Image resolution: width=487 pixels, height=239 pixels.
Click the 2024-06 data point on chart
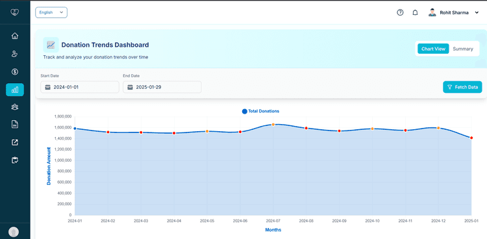coord(240,132)
